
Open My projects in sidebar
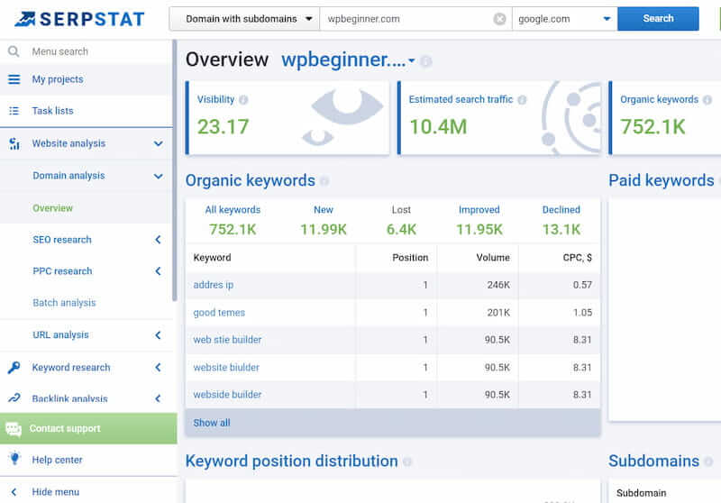tap(58, 79)
